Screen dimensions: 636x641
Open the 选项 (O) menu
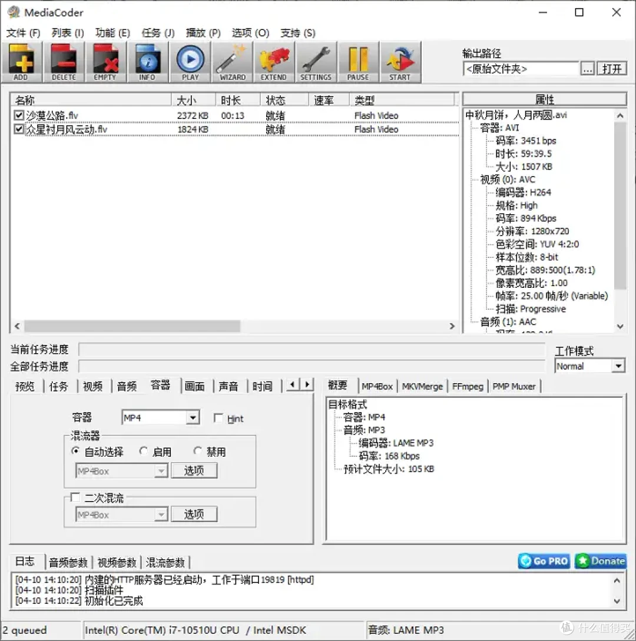[x=250, y=33]
